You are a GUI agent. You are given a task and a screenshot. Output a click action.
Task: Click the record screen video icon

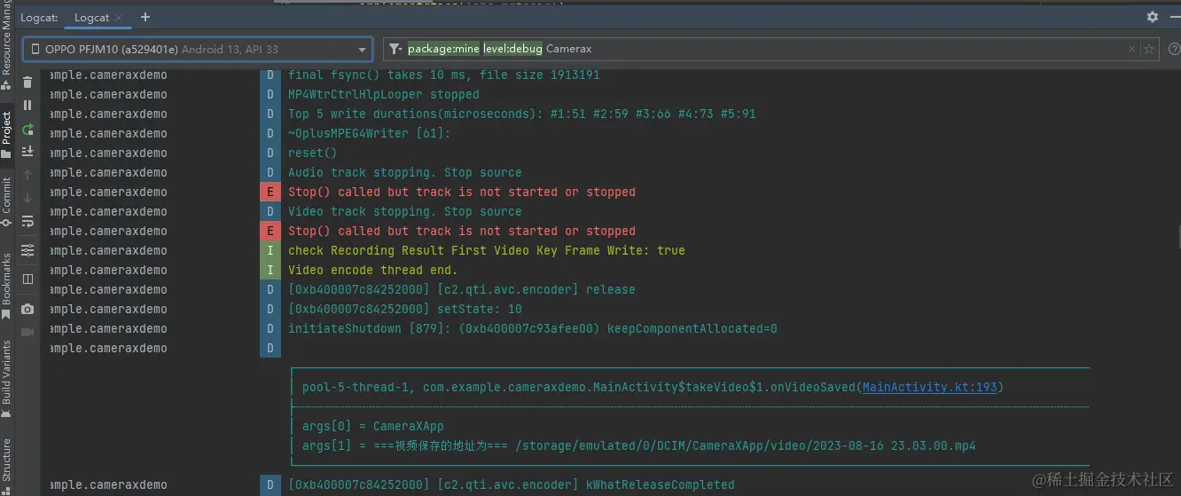27,332
